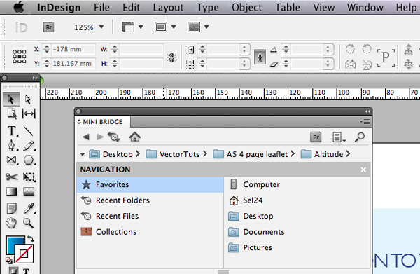Click Select Content icon
420x274 pixels.
point(409,64)
